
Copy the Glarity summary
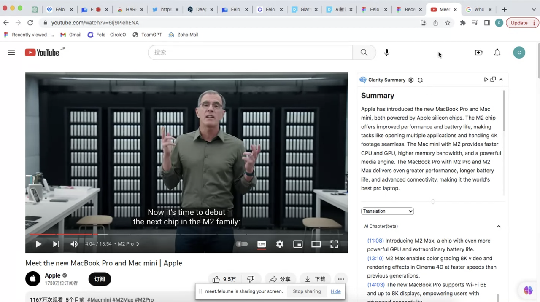[493, 80]
